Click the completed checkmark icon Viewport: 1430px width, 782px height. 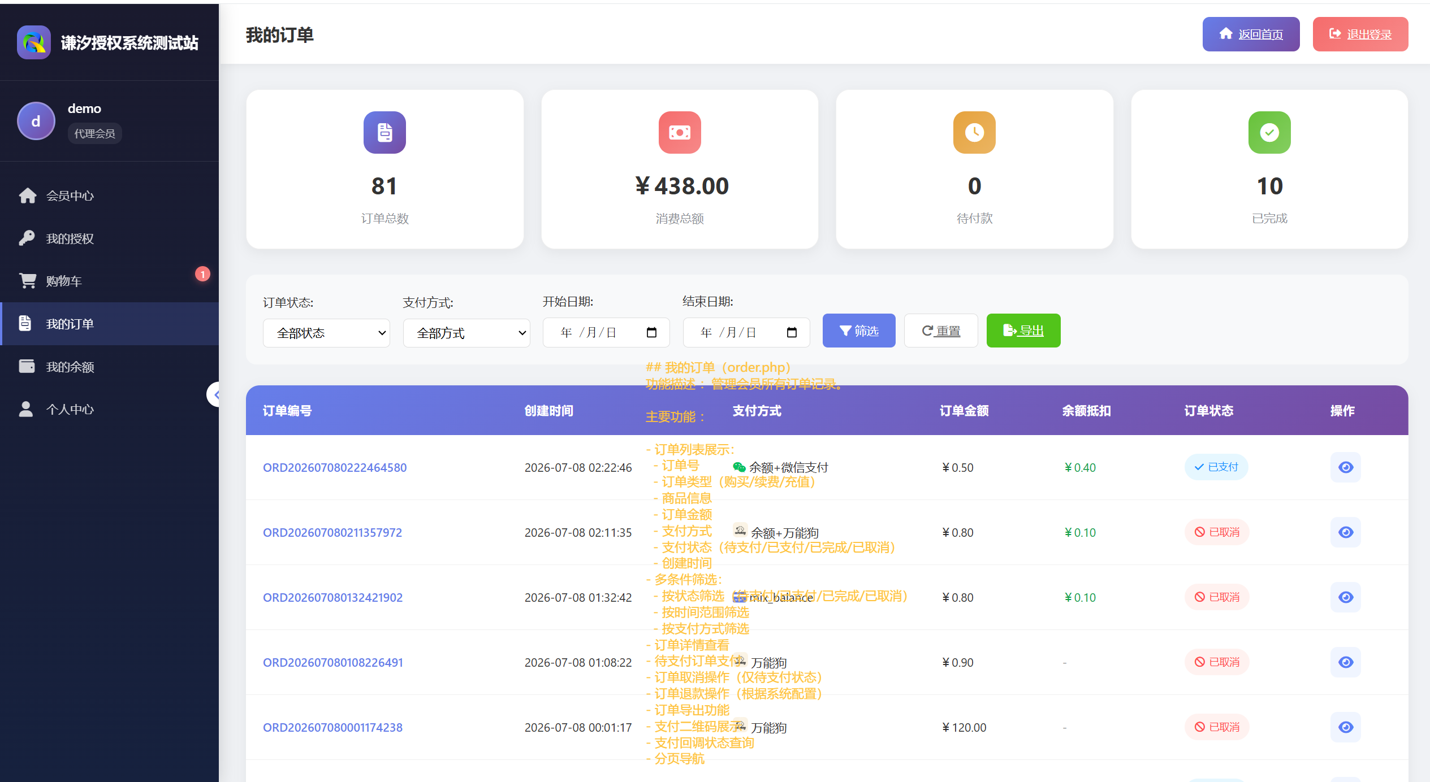[x=1269, y=132]
